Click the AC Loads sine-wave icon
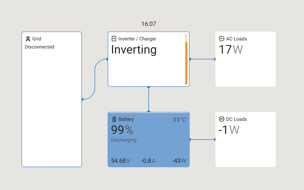Image resolution: width=304 pixels, height=190 pixels. 222,39
